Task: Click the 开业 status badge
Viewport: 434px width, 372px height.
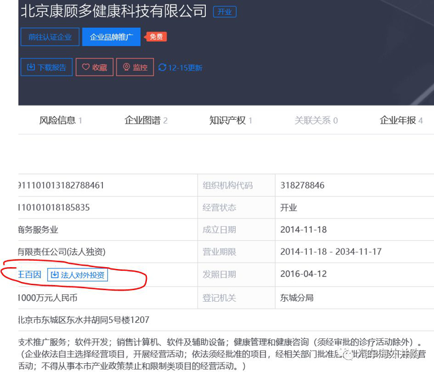Action: tap(224, 12)
